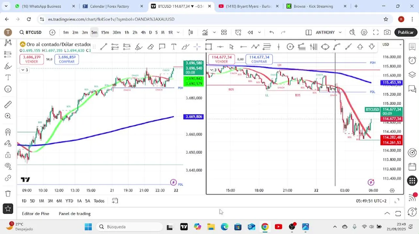Open YouTube from the Windows taskbar
The height and width of the screenshot is (234, 419).
point(278,227)
